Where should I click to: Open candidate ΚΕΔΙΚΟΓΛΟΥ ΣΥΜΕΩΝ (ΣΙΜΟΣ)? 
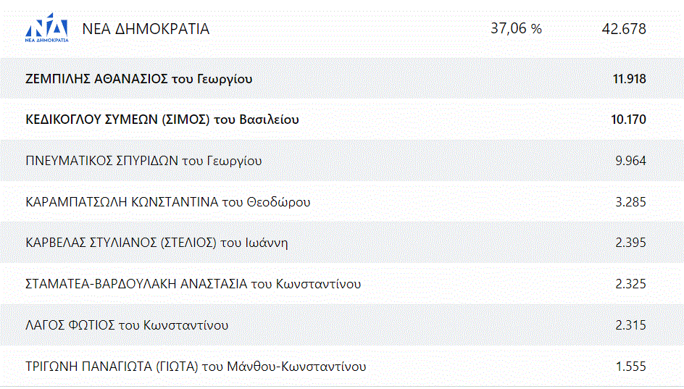[162, 120]
